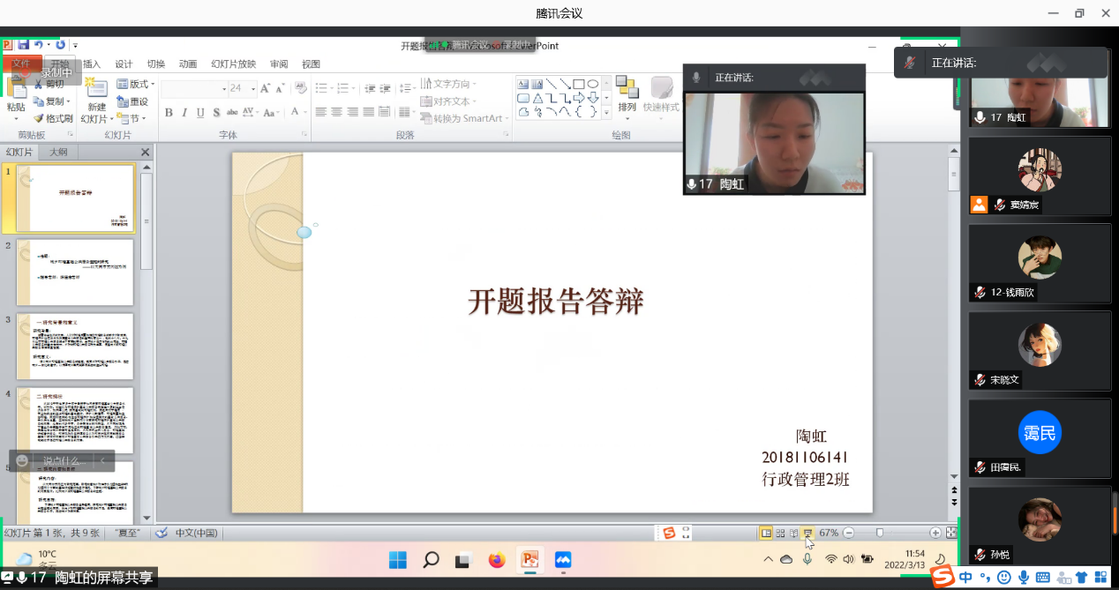The image size is (1119, 590).
Task: Select the Format Painter tool
Action: coord(53,118)
